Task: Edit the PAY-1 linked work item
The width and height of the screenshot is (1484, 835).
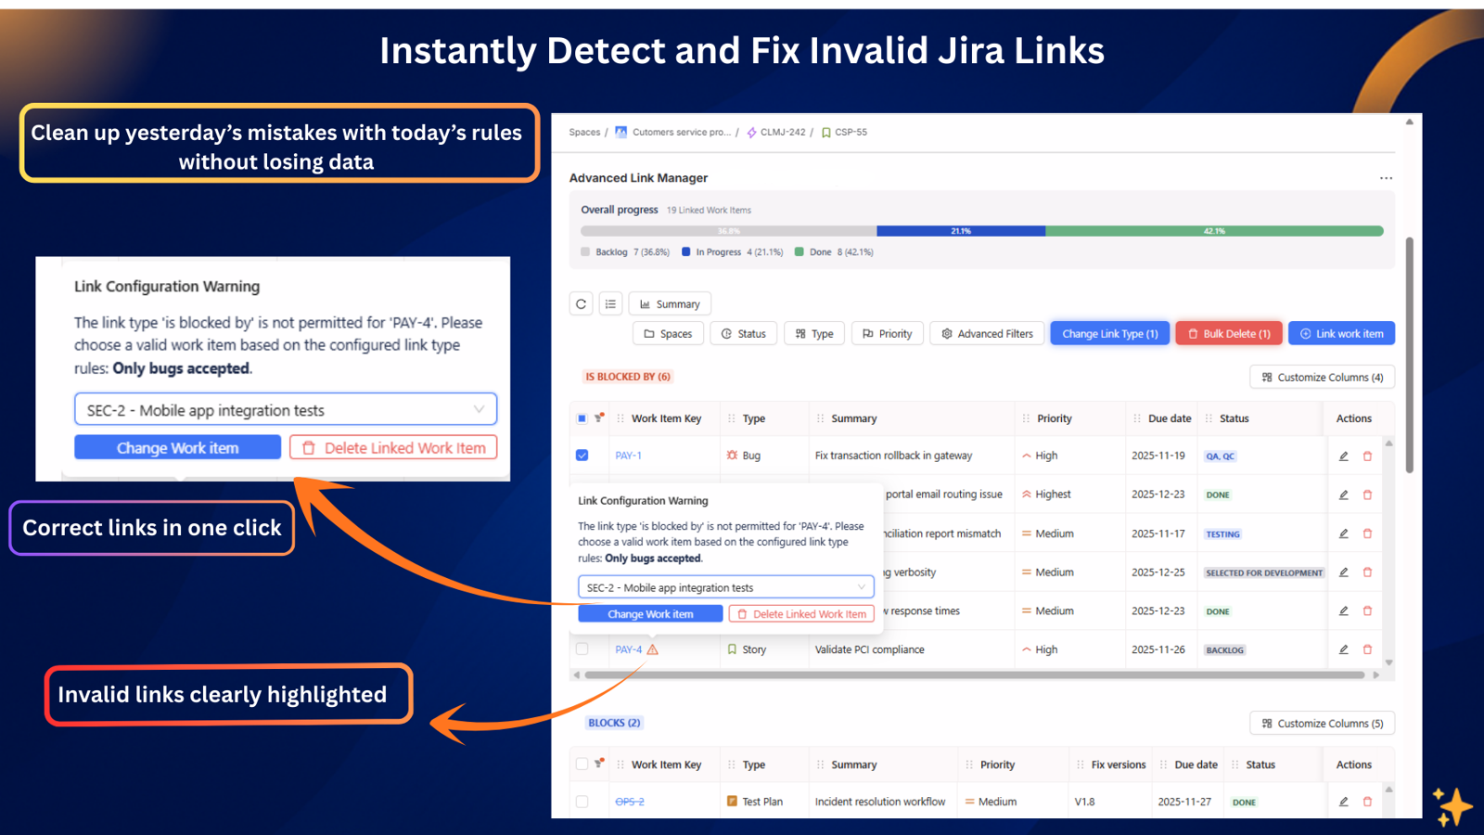Action: [x=1343, y=456]
